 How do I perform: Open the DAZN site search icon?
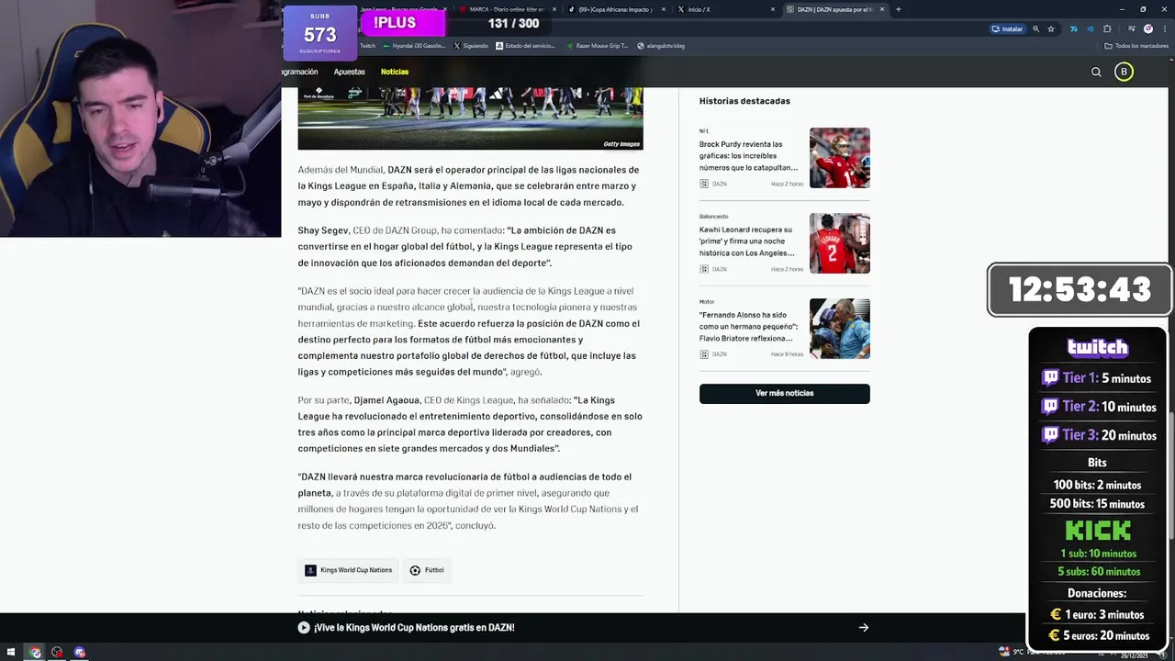tap(1096, 72)
